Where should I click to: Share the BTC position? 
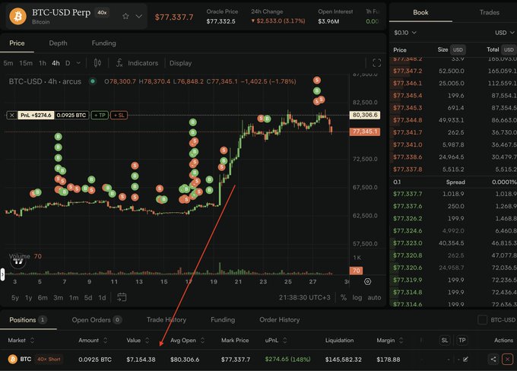(493, 359)
